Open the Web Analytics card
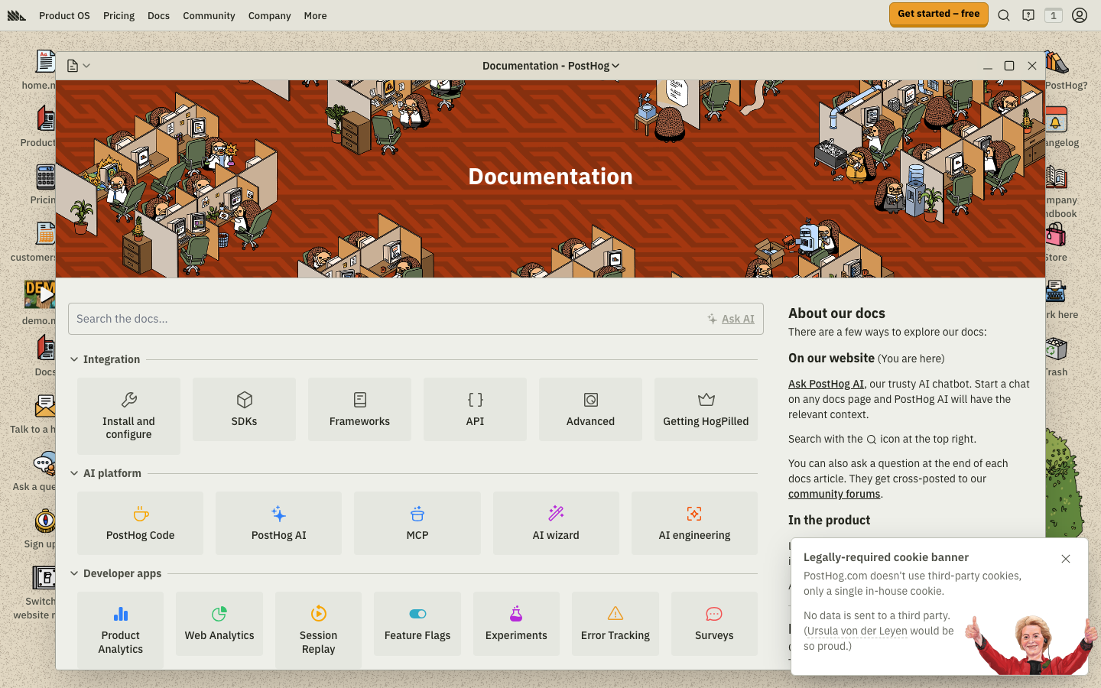1101x688 pixels. 219,624
